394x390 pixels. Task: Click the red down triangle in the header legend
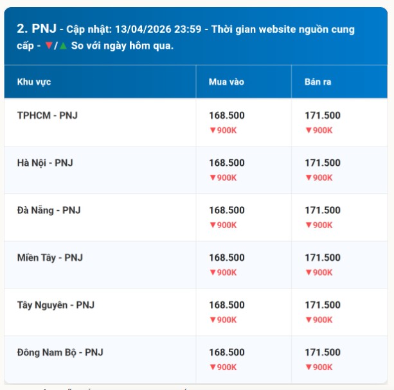[x=48, y=46]
